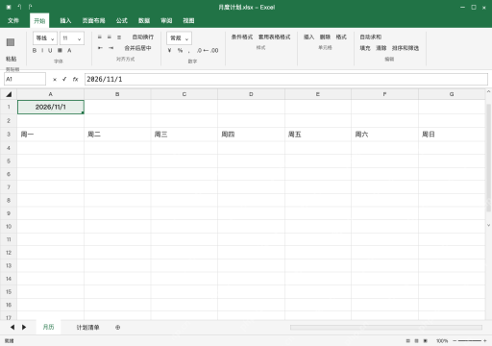
Task: Toggle Bold formatting (B)
Action: (35, 50)
